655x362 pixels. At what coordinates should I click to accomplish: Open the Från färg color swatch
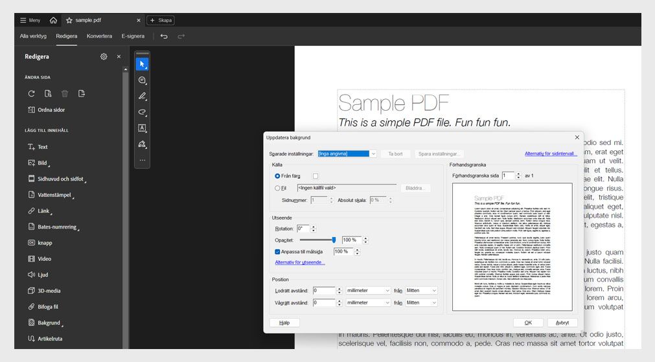tap(316, 176)
